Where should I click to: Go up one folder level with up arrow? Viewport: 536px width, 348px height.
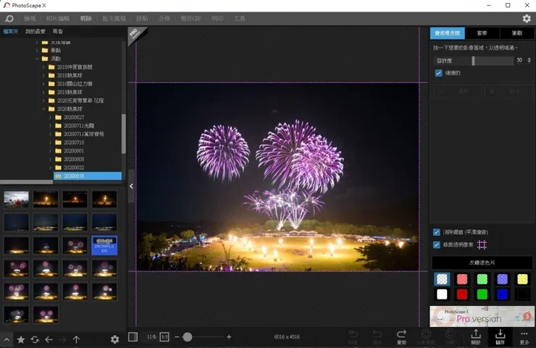point(76,339)
